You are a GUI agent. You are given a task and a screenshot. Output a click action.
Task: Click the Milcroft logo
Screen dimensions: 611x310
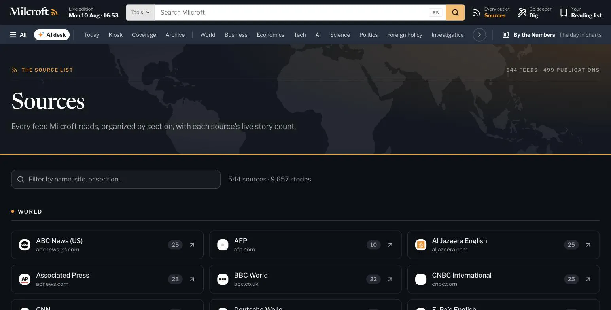(34, 12)
